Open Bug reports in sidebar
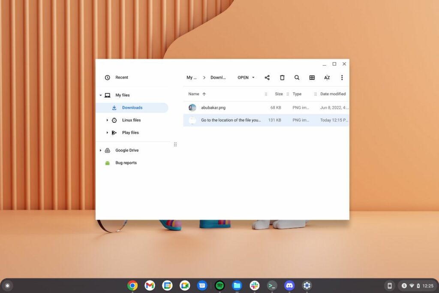This screenshot has width=439, height=293. (x=126, y=163)
